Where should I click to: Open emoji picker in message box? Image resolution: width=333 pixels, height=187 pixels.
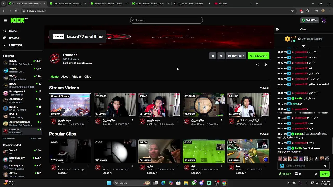coord(325,166)
